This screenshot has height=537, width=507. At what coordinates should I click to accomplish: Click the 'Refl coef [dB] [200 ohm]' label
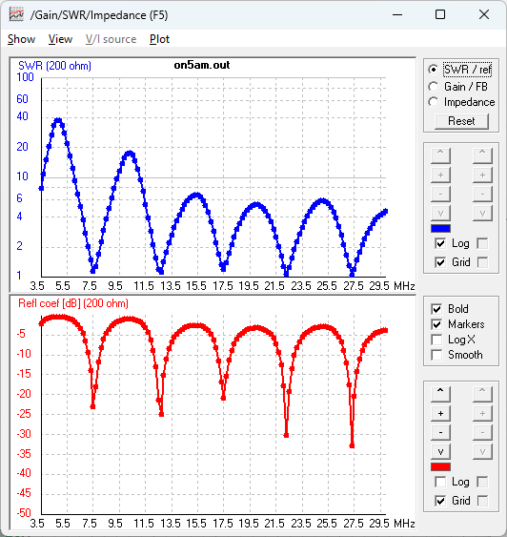(x=73, y=303)
